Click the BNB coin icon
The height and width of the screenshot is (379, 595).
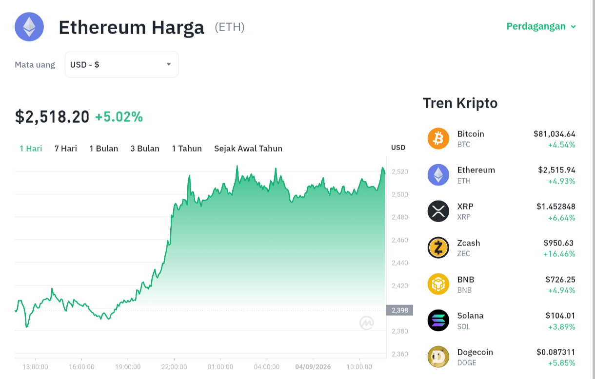click(438, 284)
